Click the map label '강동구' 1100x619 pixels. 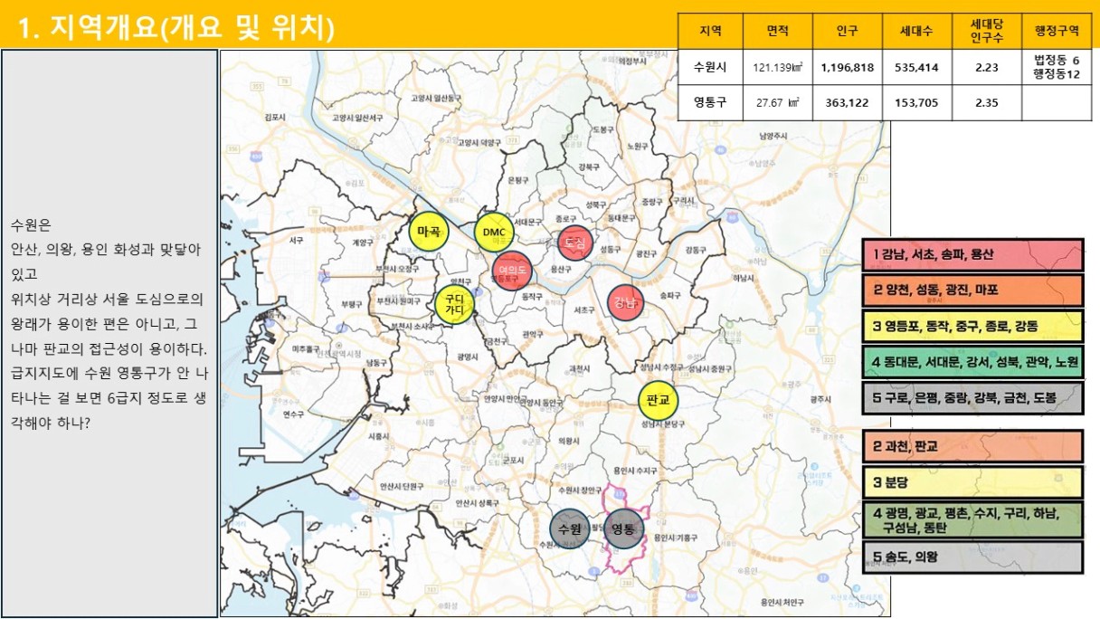coord(697,250)
